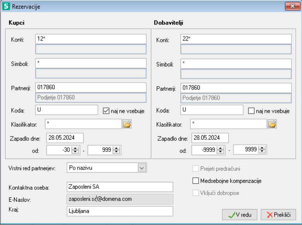The height and width of the screenshot is (225, 302).
Task: Decrease Dobavitelji 'od' value -9999
Action: click(220, 152)
